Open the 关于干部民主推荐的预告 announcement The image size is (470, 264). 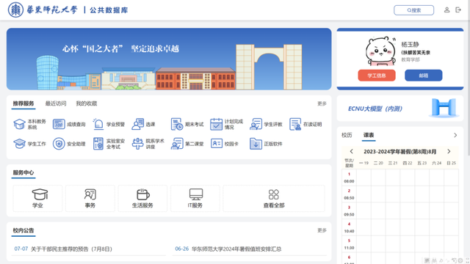(71, 249)
